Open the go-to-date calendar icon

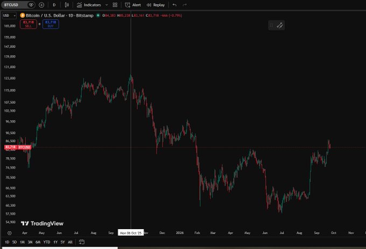click(81, 242)
